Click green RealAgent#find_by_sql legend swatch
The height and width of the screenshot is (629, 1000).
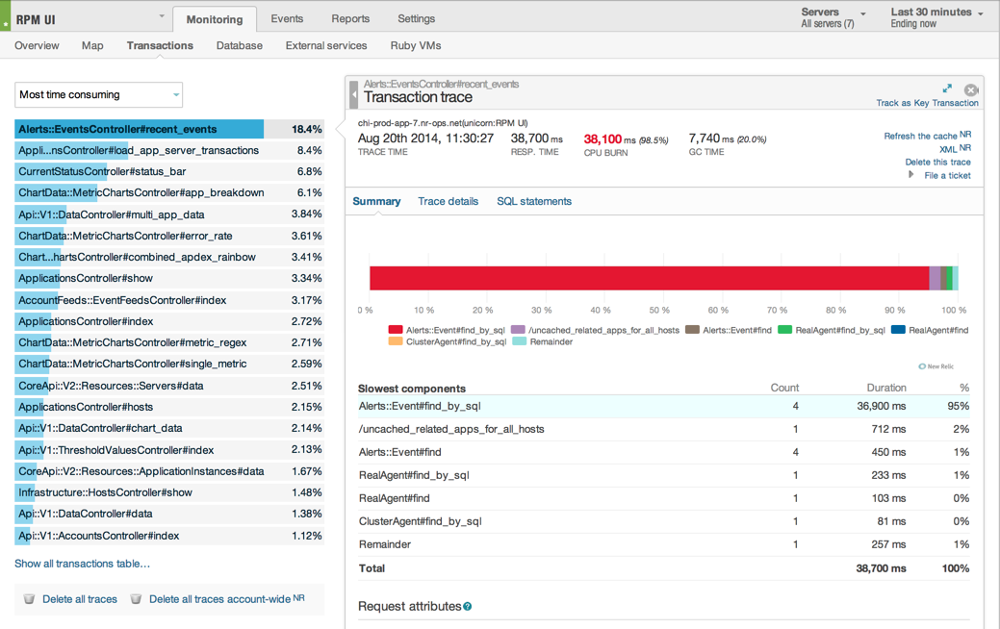click(x=785, y=330)
